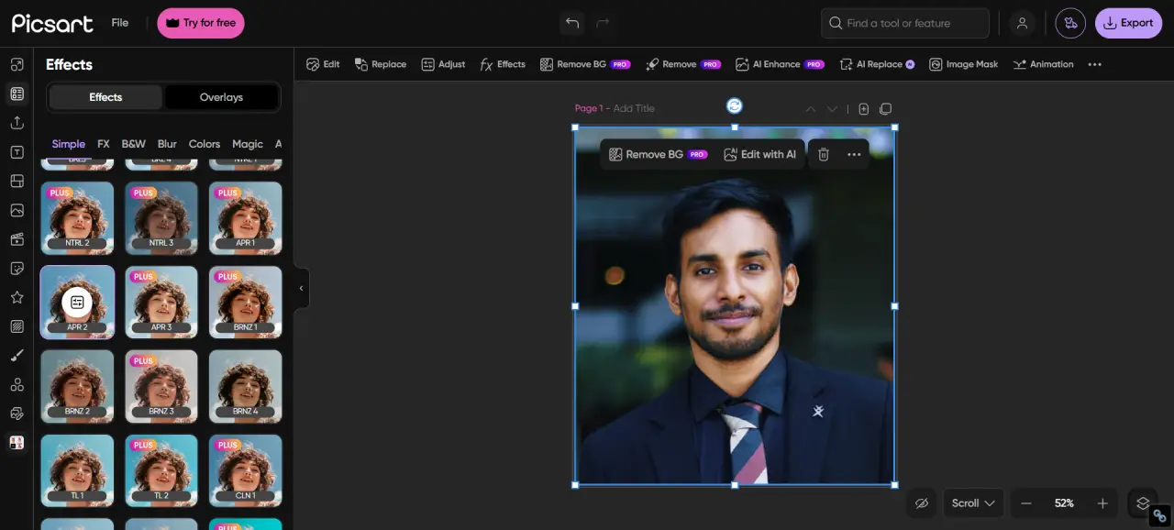Click the 52% zoom level value
The image size is (1174, 530).
tap(1064, 503)
